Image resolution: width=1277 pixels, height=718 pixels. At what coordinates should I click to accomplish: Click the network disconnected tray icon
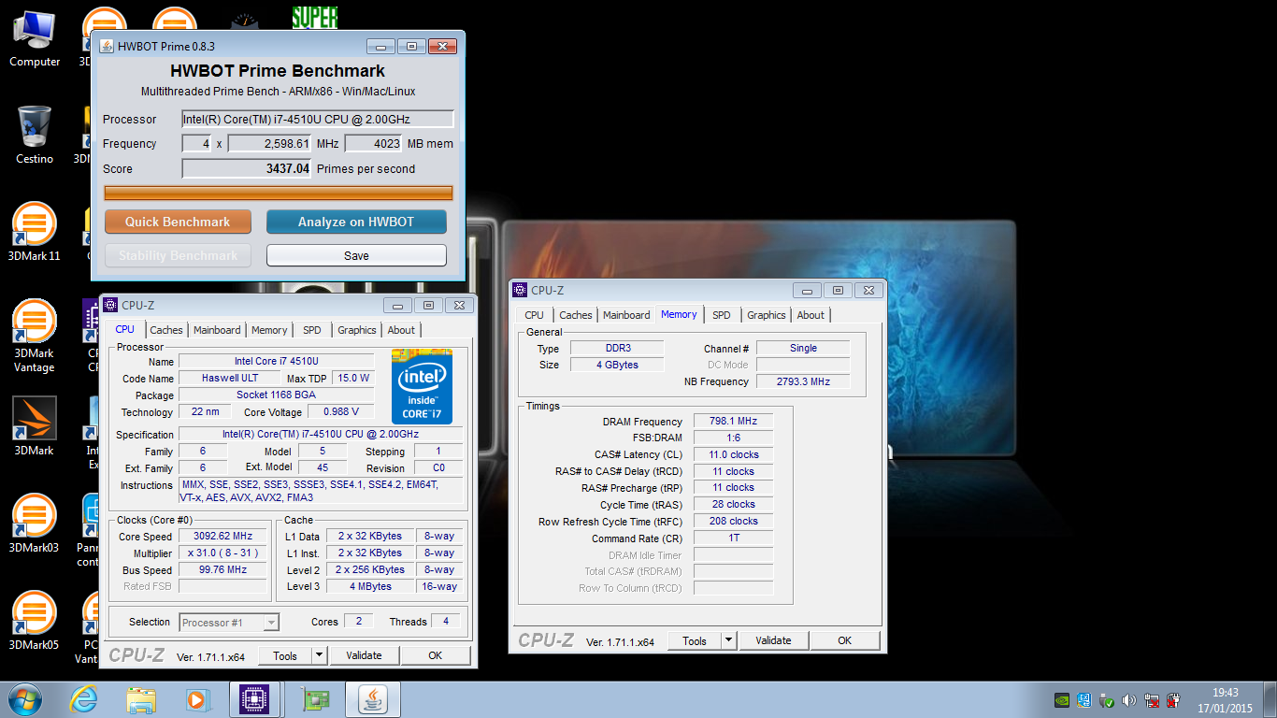1152,699
